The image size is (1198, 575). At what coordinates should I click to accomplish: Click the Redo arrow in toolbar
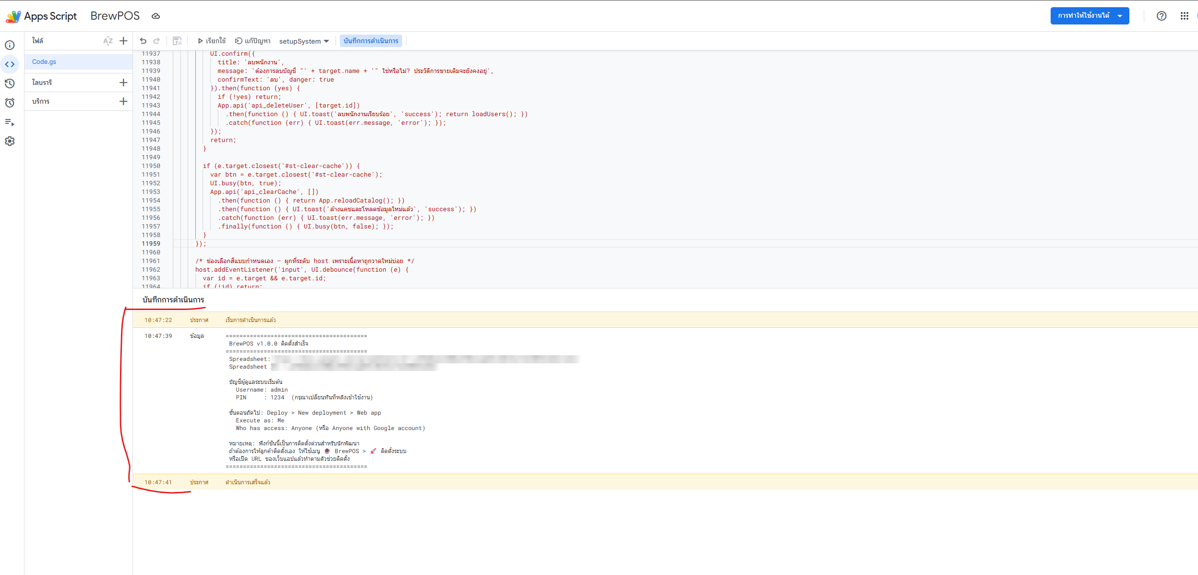(x=156, y=41)
